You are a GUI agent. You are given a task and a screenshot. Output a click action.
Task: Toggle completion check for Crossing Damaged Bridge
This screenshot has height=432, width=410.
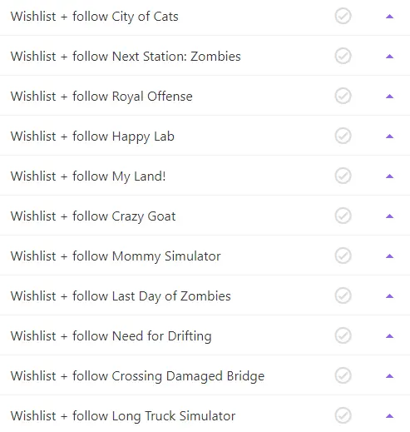(x=343, y=375)
